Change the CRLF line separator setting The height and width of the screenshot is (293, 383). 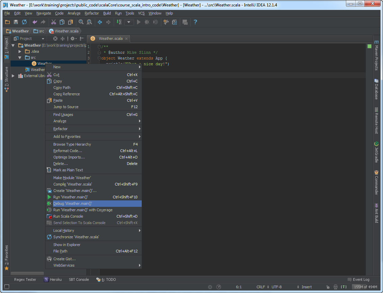click(x=263, y=287)
